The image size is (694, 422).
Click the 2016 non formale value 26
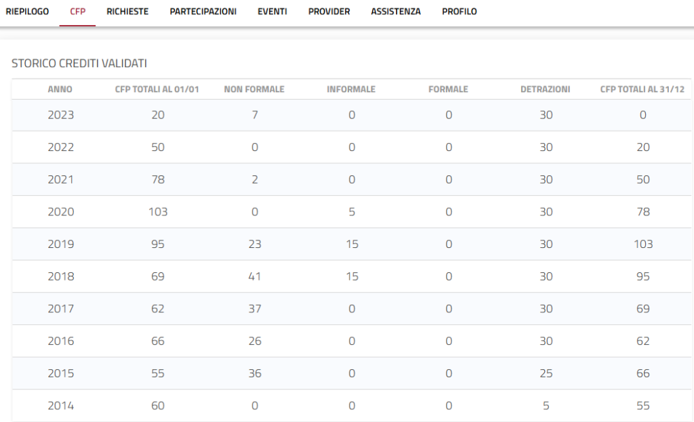pyautogui.click(x=255, y=341)
